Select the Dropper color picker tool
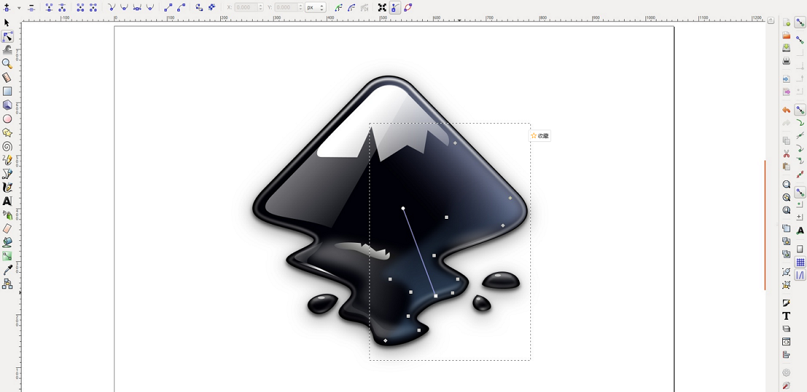Viewport: 807px width, 392px height. click(x=7, y=270)
